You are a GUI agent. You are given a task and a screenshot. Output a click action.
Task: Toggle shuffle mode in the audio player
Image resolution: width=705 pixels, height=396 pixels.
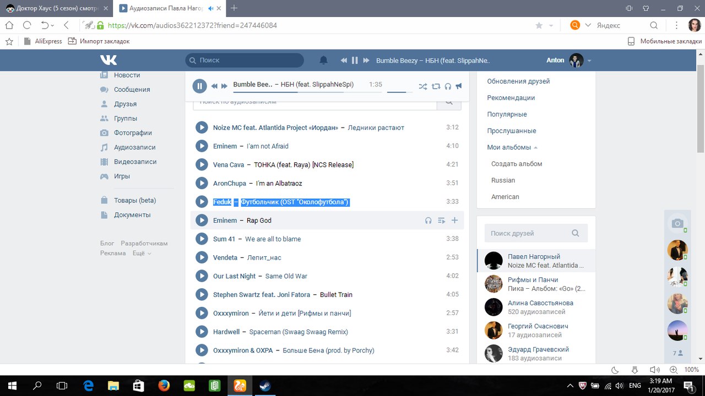click(422, 86)
